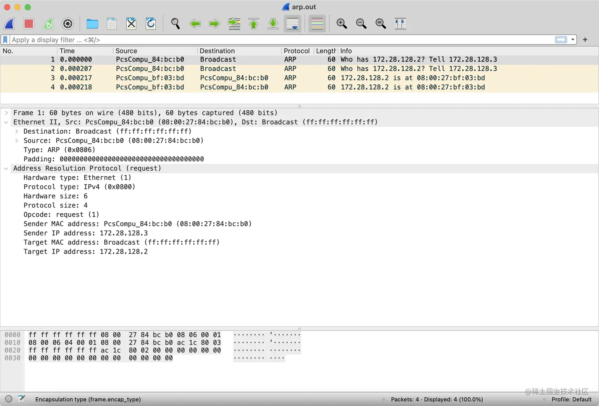This screenshot has height=406, width=599.
Task: Jump to the first packet
Action: click(x=254, y=24)
